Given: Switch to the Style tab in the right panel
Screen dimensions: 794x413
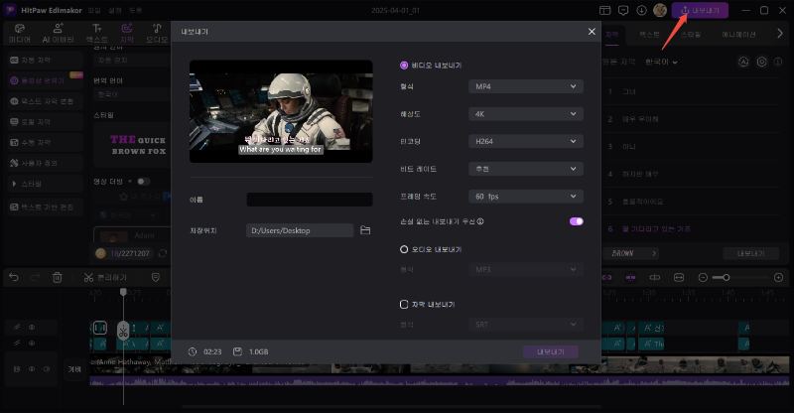Looking at the screenshot, I should coord(691,35).
